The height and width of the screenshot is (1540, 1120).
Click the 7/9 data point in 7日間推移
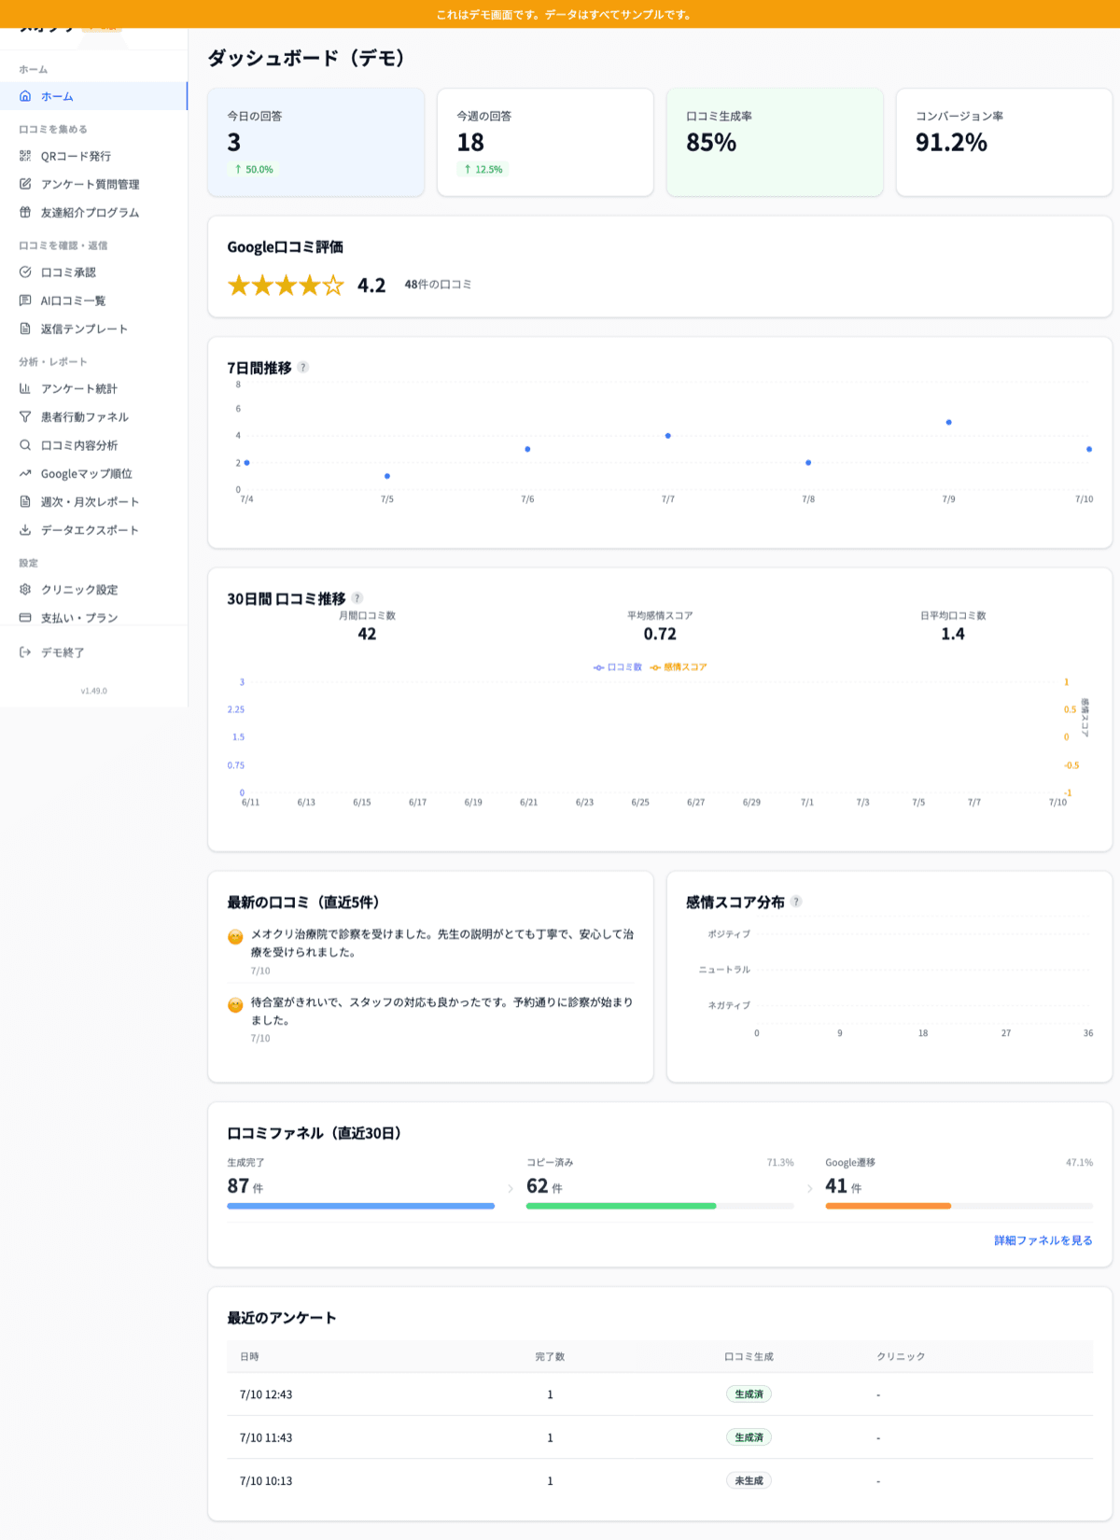point(948,422)
